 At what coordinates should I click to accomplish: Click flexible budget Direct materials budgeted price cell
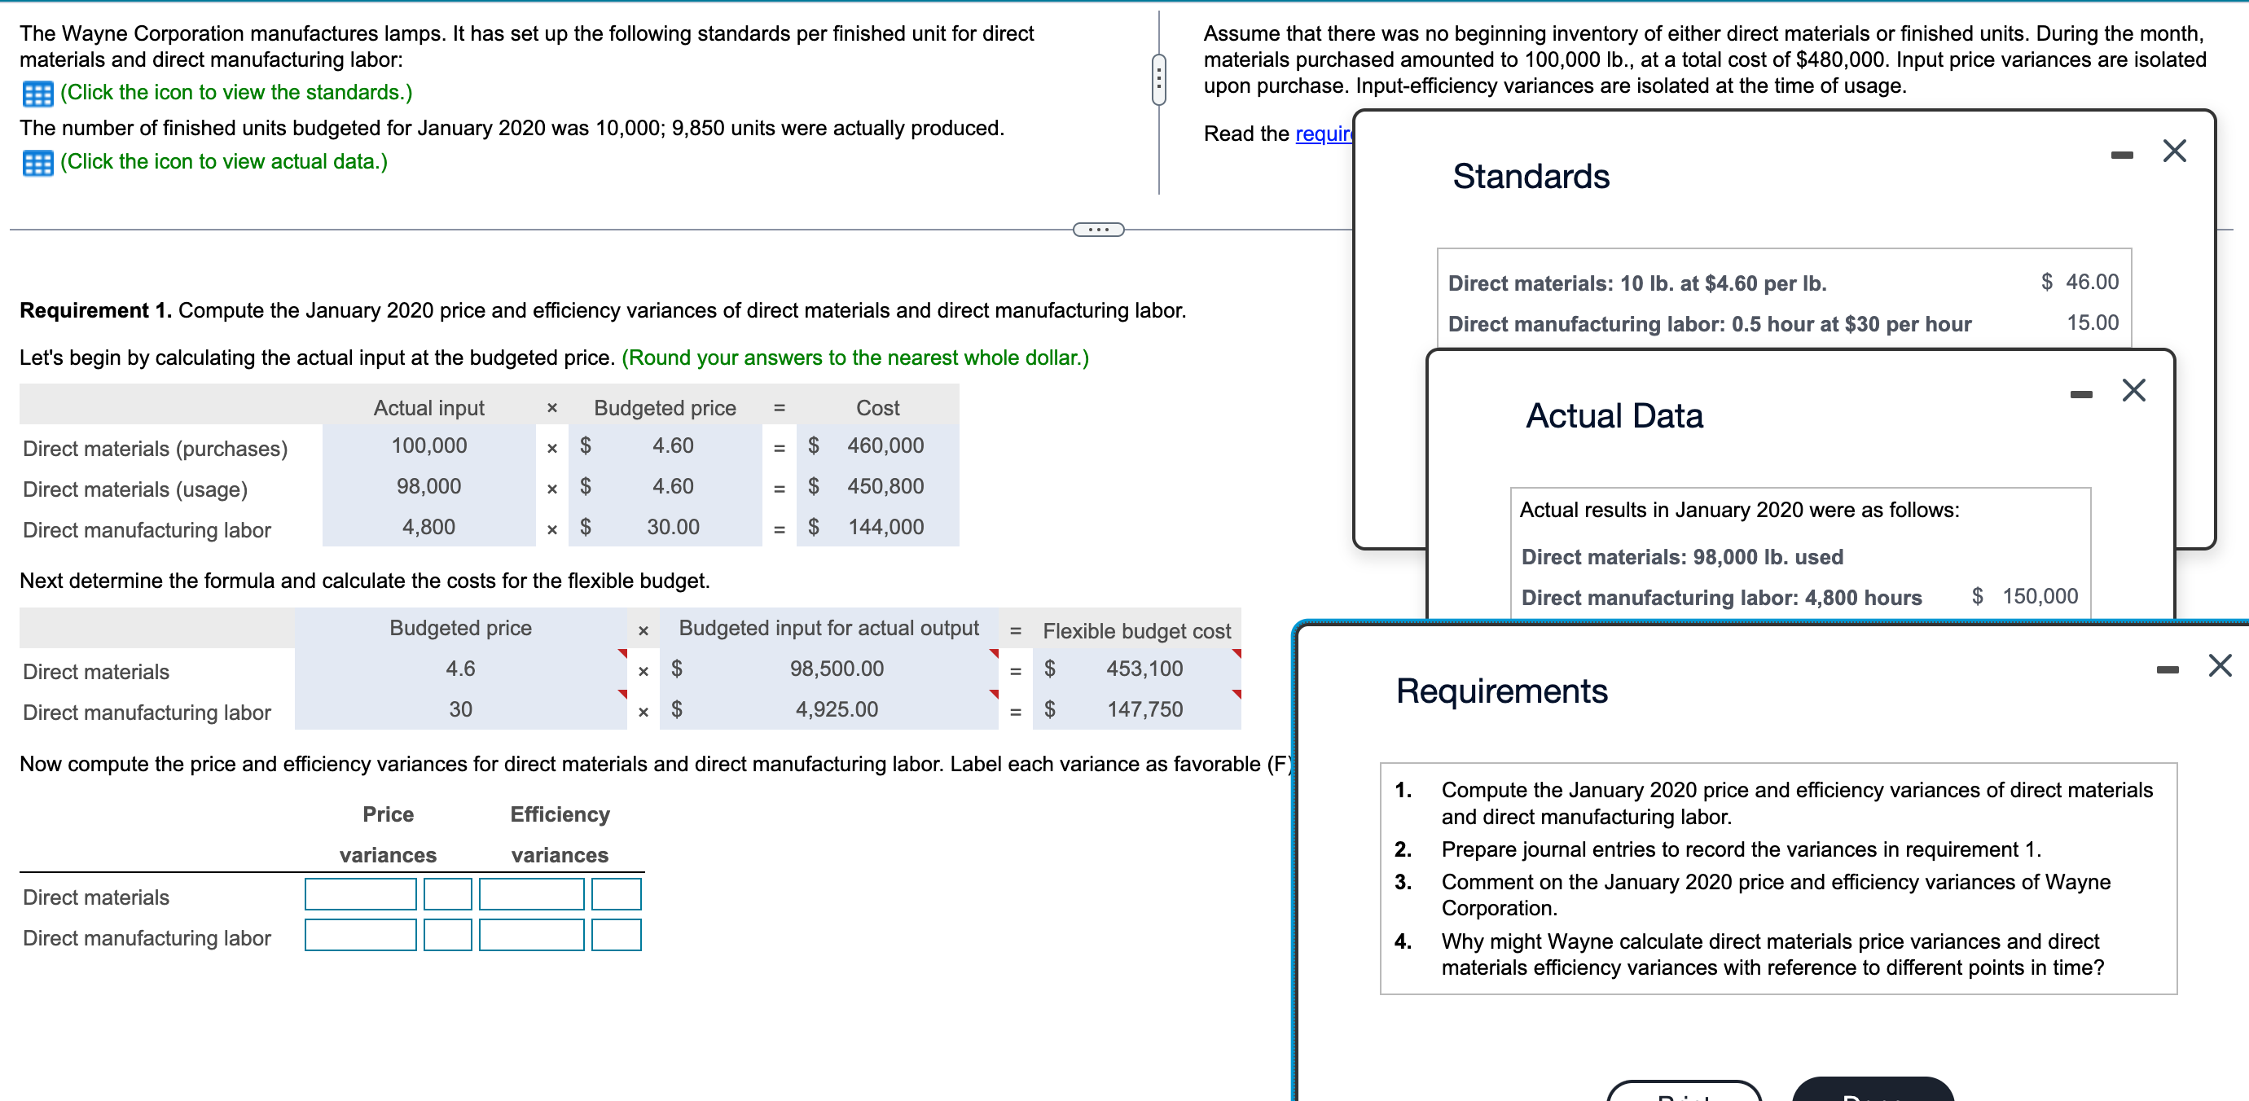click(x=460, y=669)
